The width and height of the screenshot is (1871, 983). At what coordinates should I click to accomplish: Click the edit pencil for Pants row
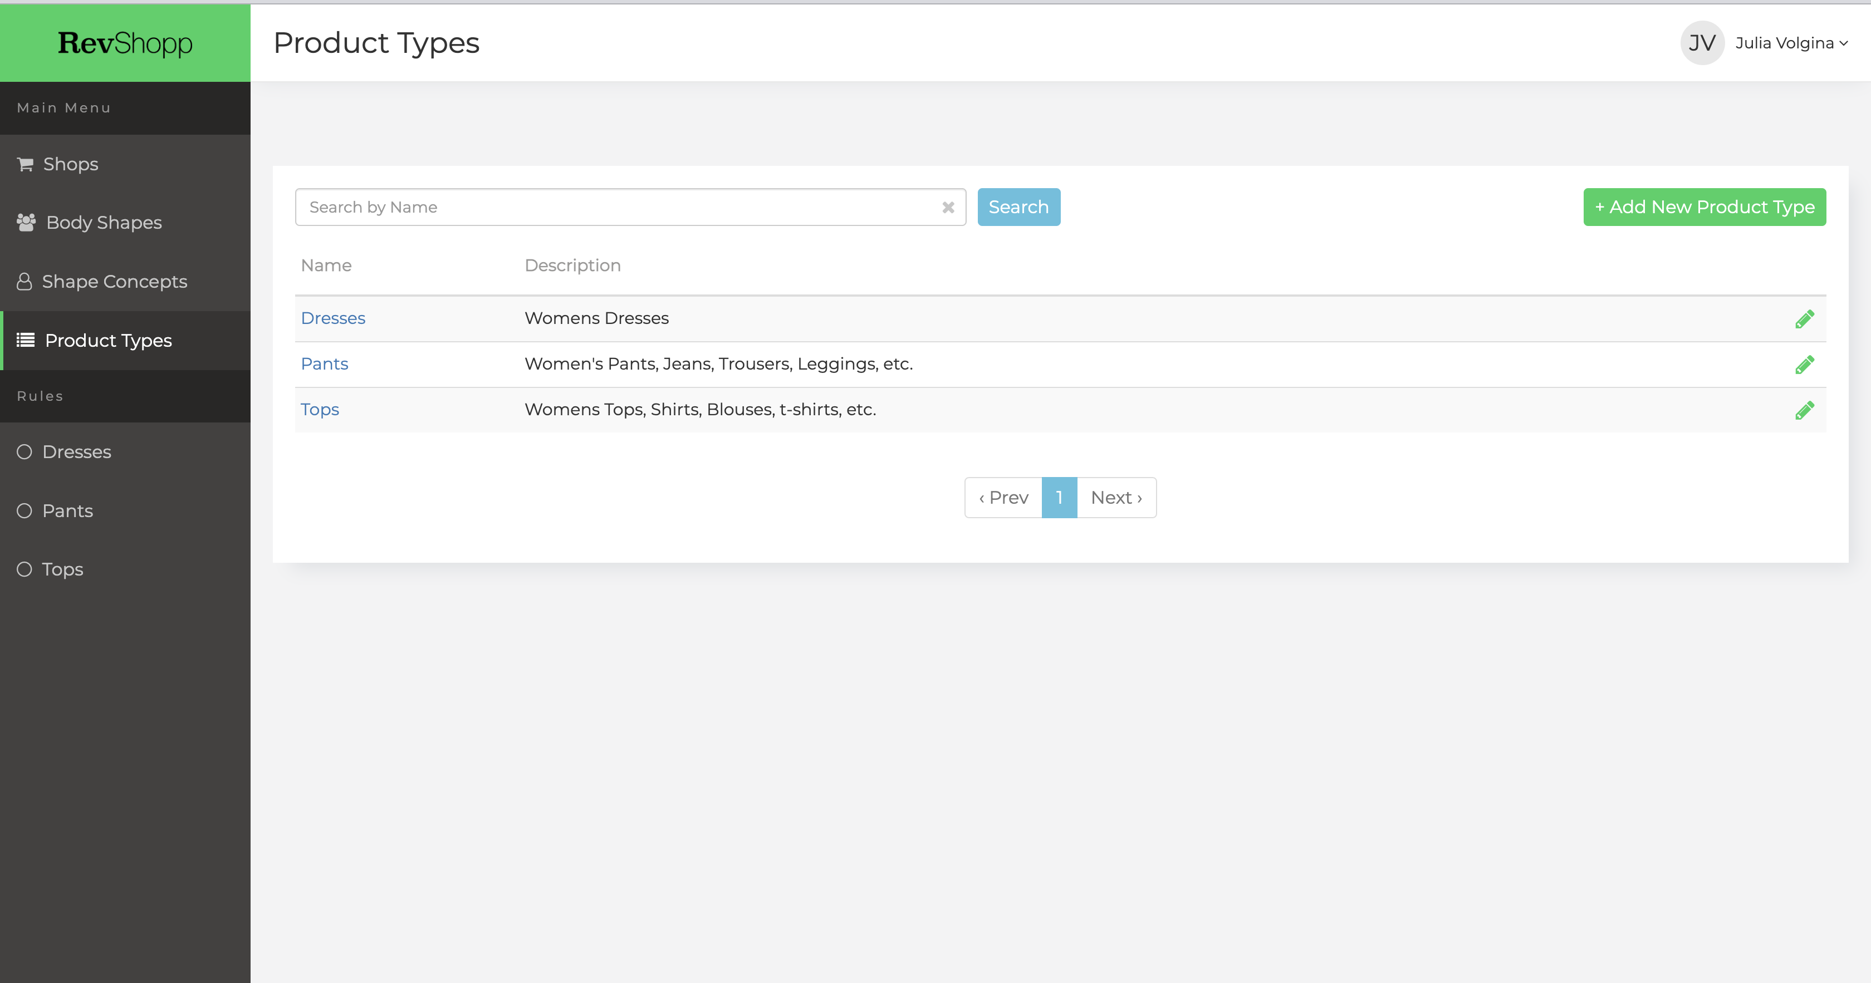click(x=1804, y=365)
